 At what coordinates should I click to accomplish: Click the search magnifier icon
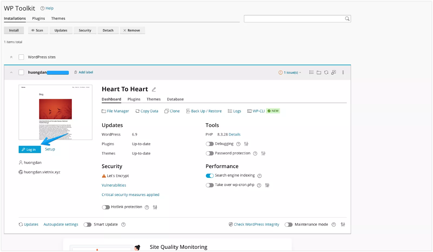click(x=347, y=19)
